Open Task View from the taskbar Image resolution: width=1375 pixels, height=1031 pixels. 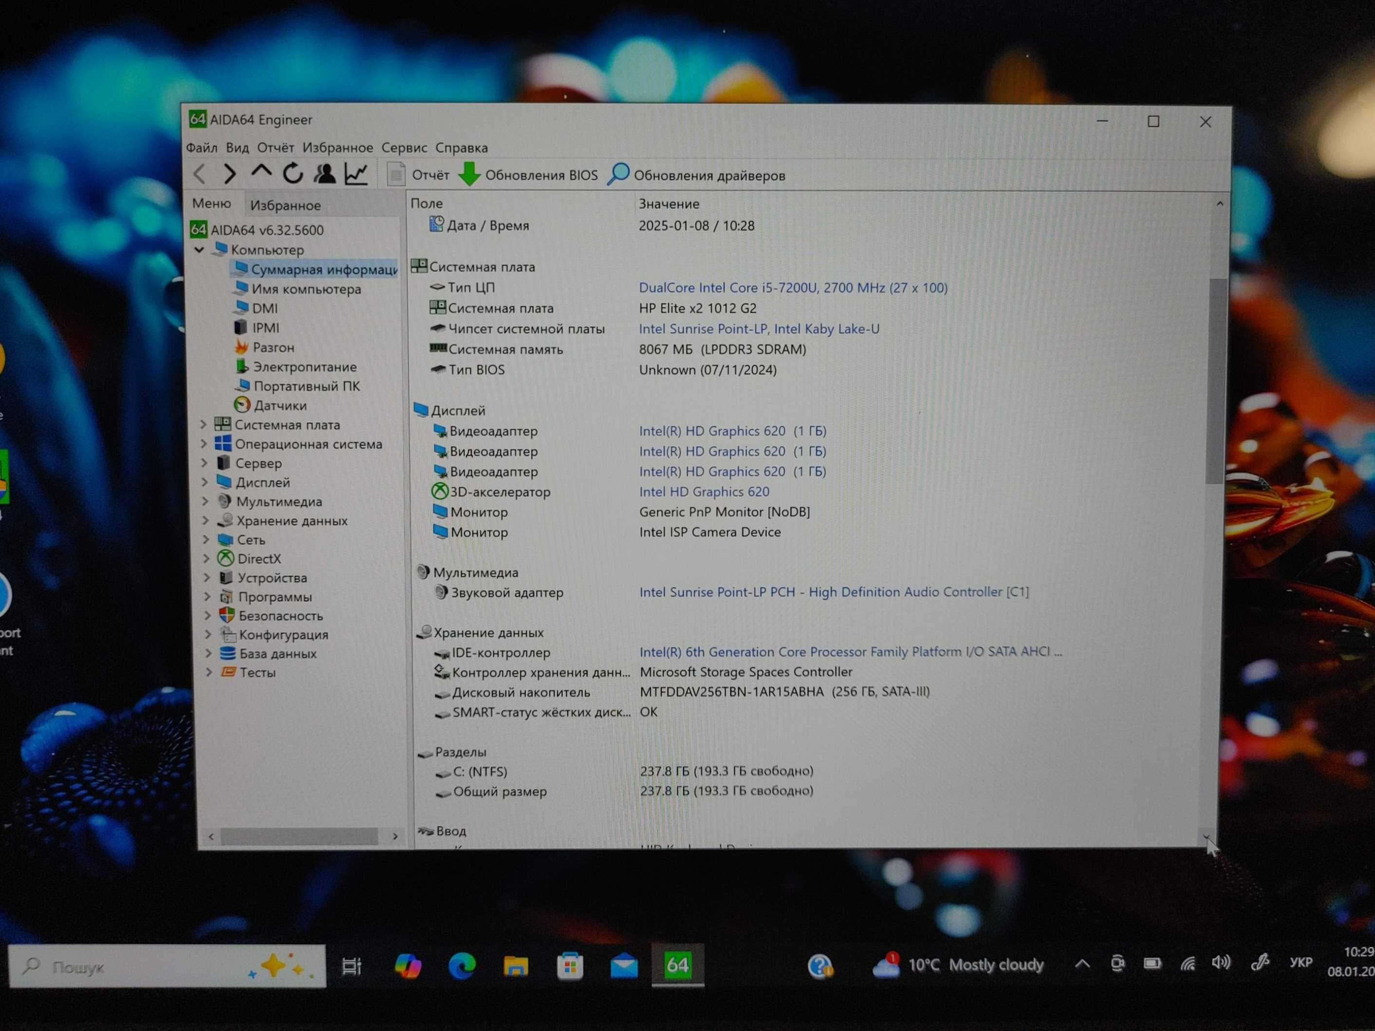click(x=352, y=966)
